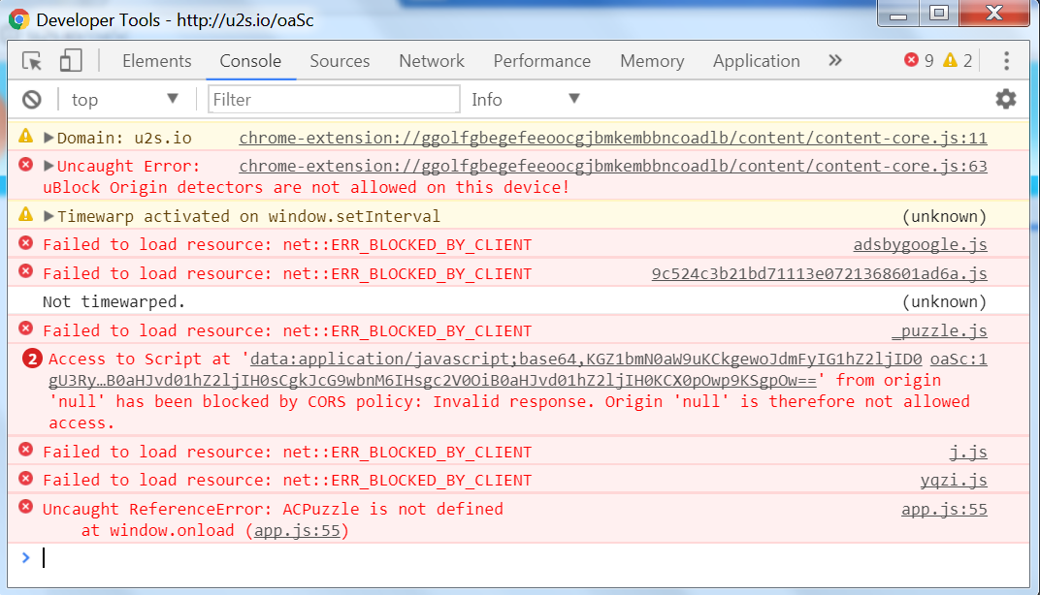
Task: Toggle the device toolbar icon
Action: (69, 60)
